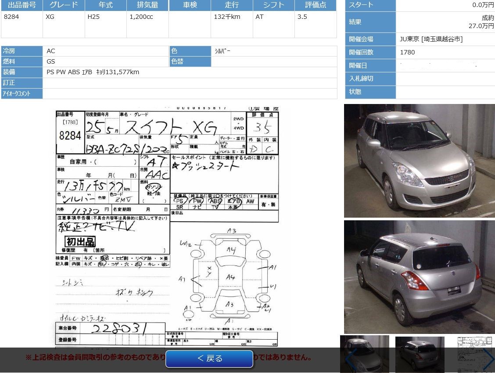Image resolution: width=495 pixels, height=373 pixels.
Task: Click the 評価点 column header
Action: [x=316, y=5]
